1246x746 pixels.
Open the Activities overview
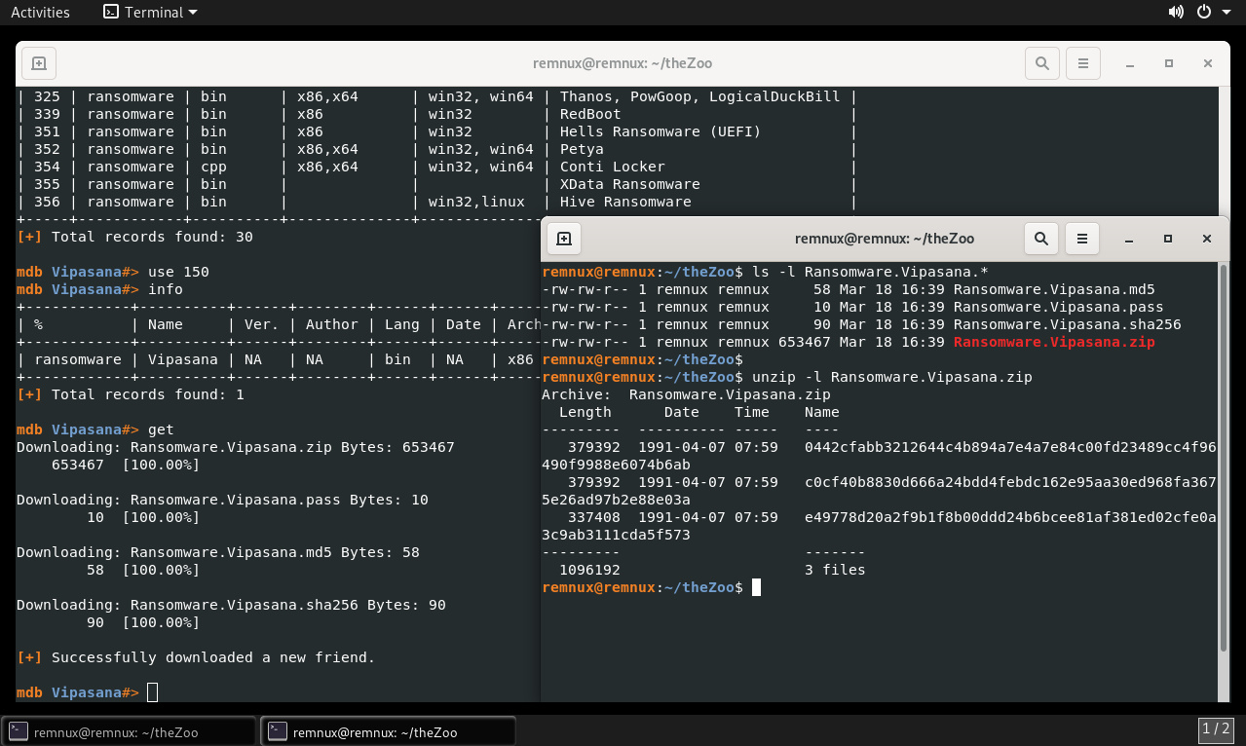(x=40, y=13)
